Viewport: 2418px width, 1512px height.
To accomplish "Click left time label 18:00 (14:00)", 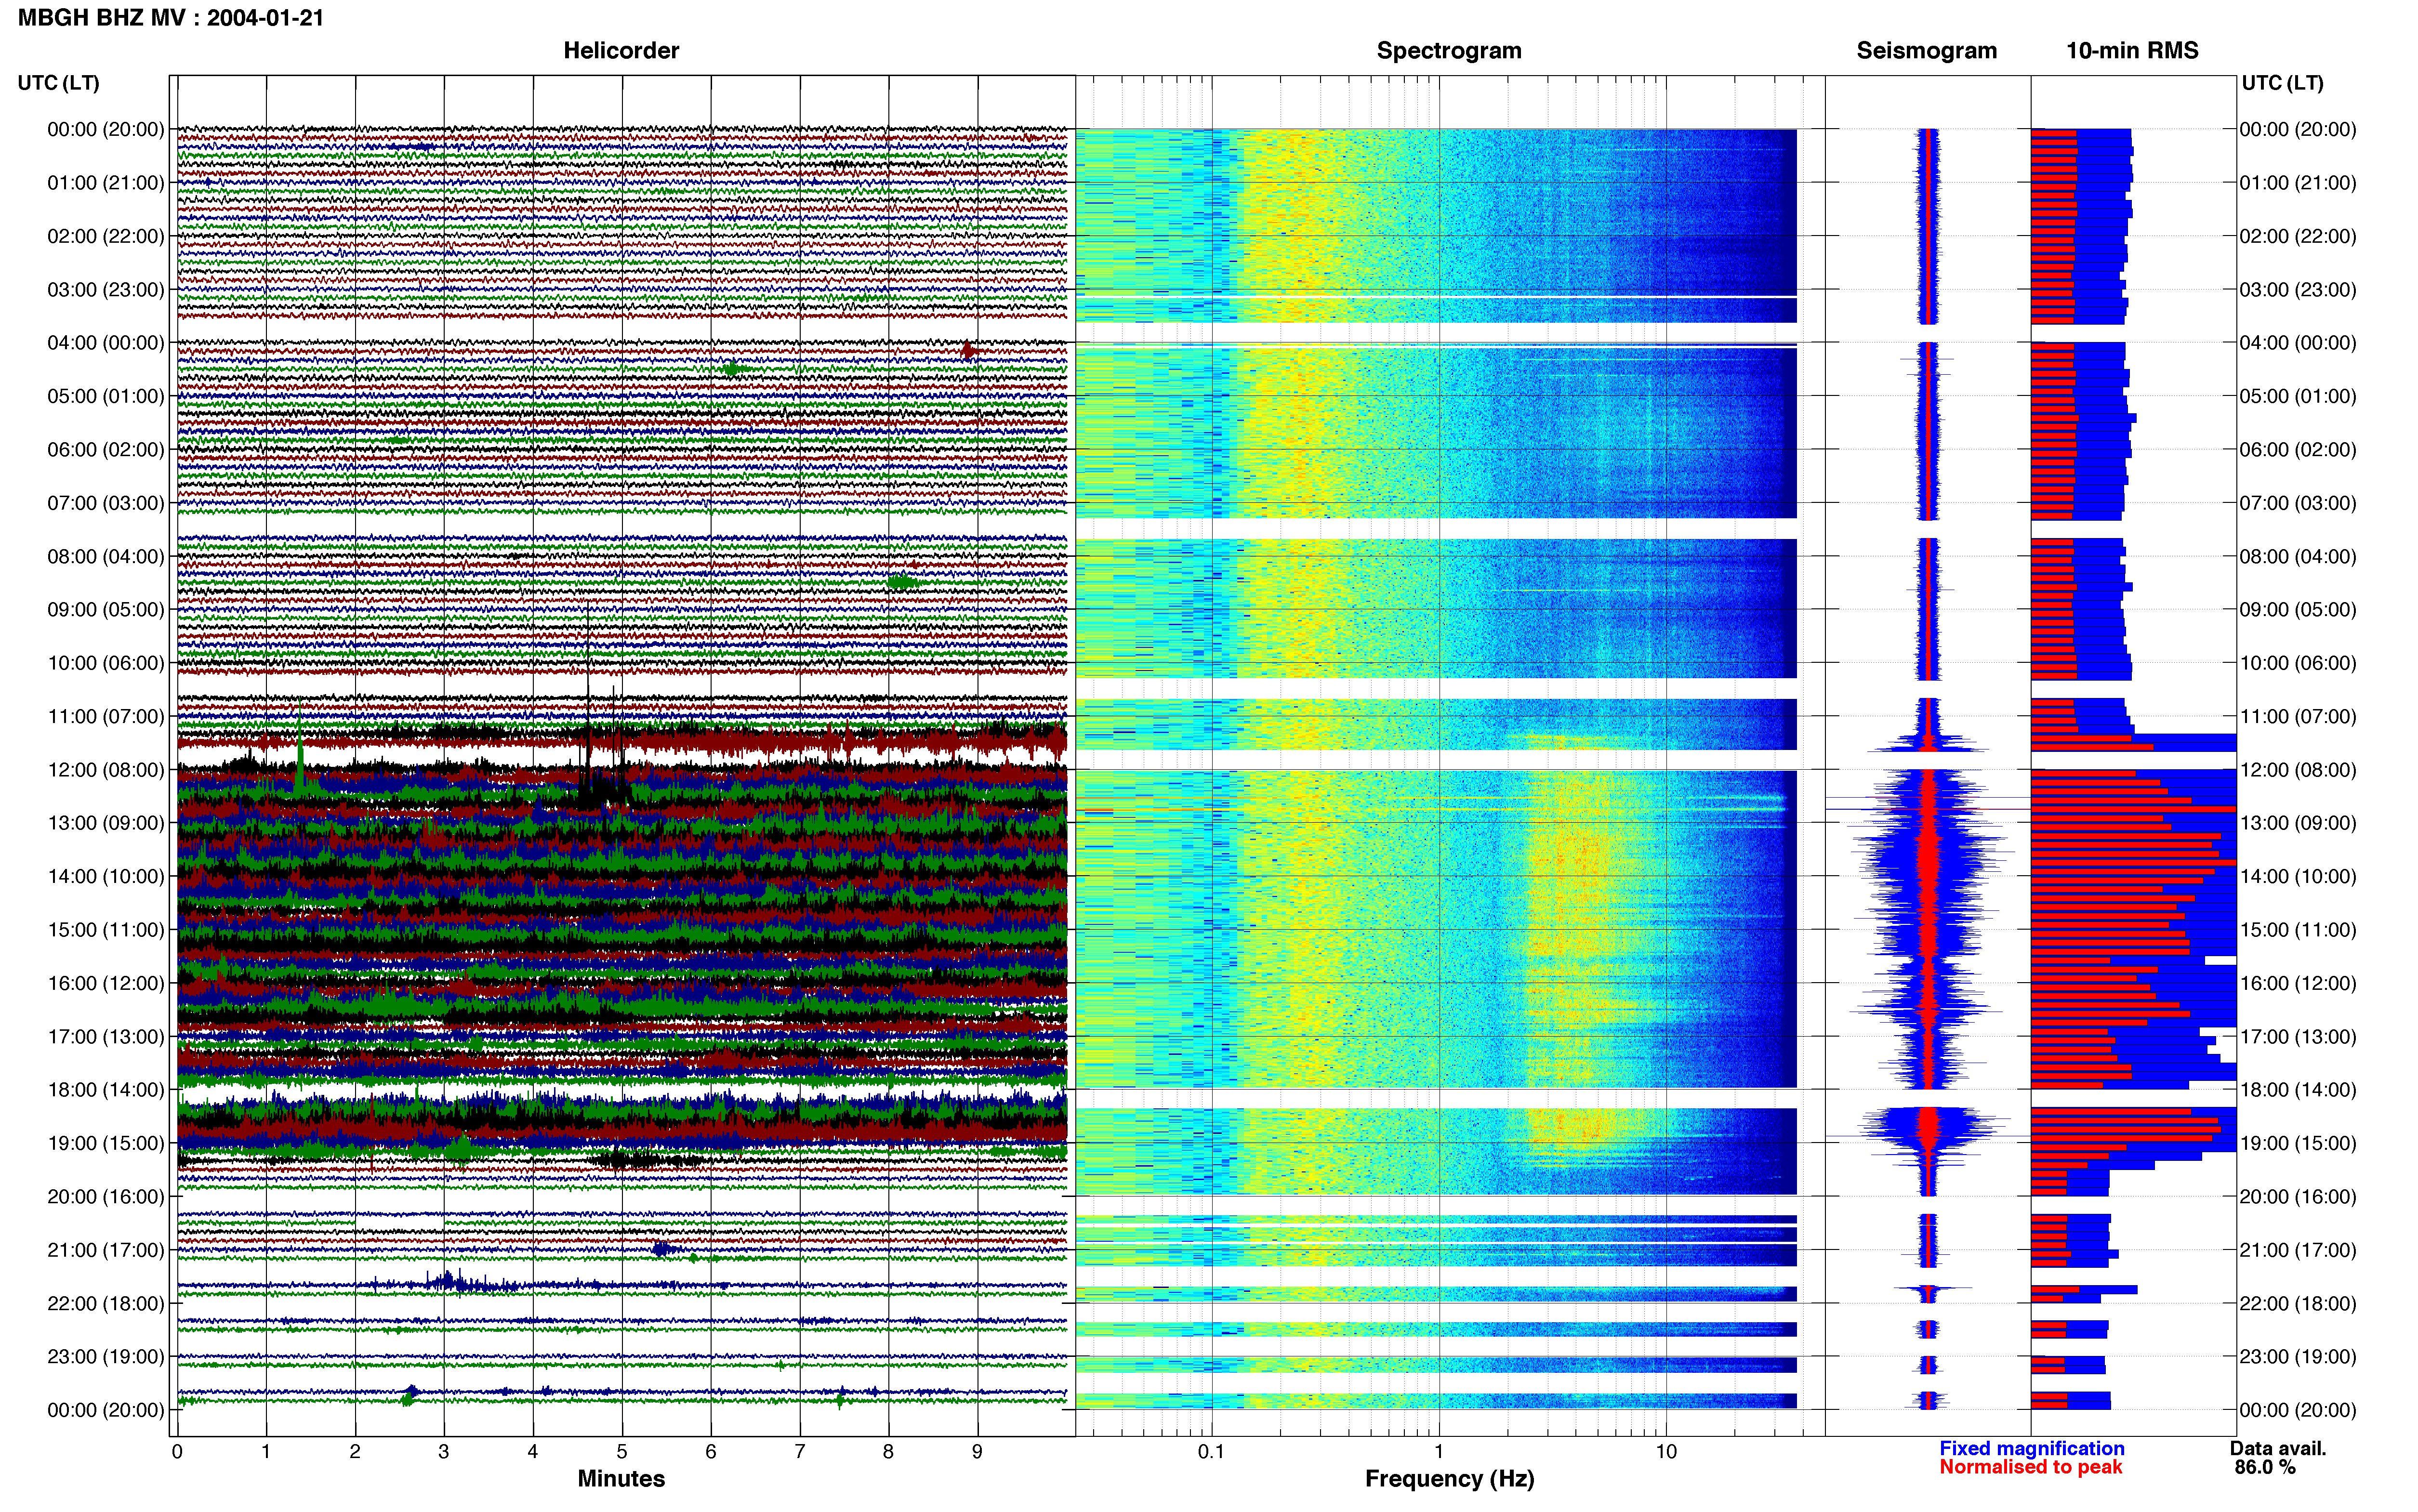I will click(106, 1089).
